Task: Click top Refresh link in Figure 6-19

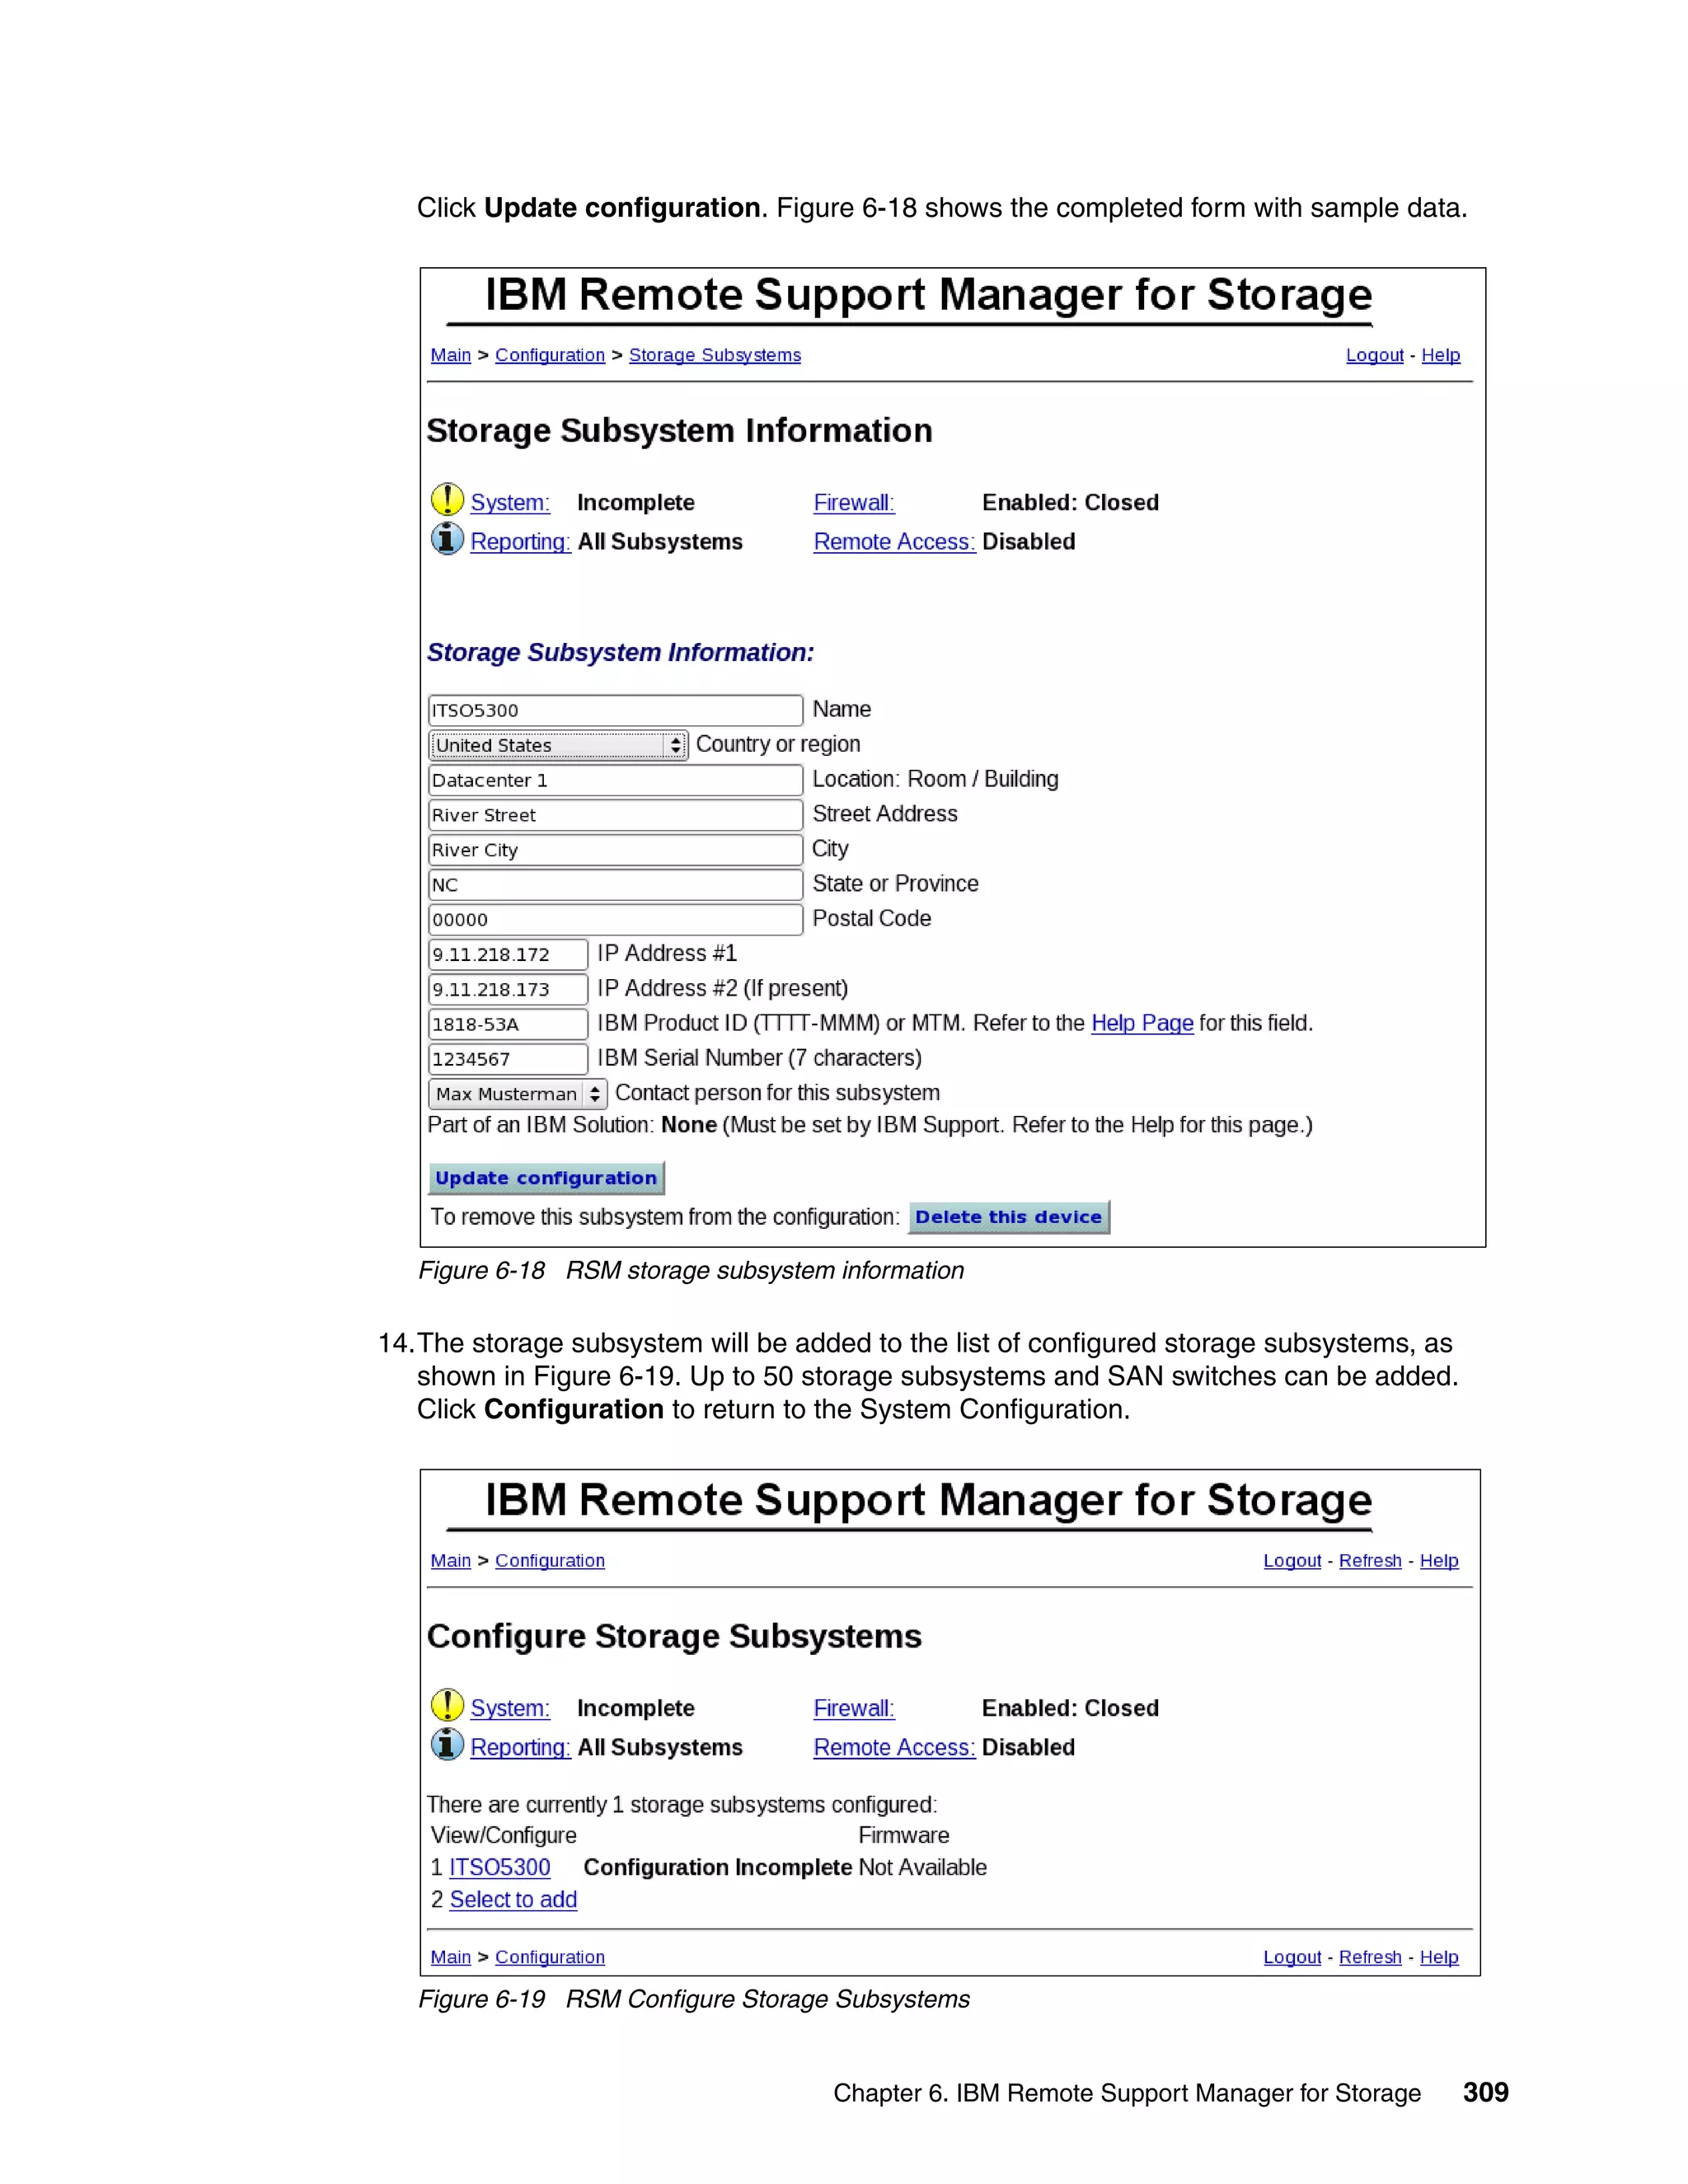Action: pos(1370,1561)
